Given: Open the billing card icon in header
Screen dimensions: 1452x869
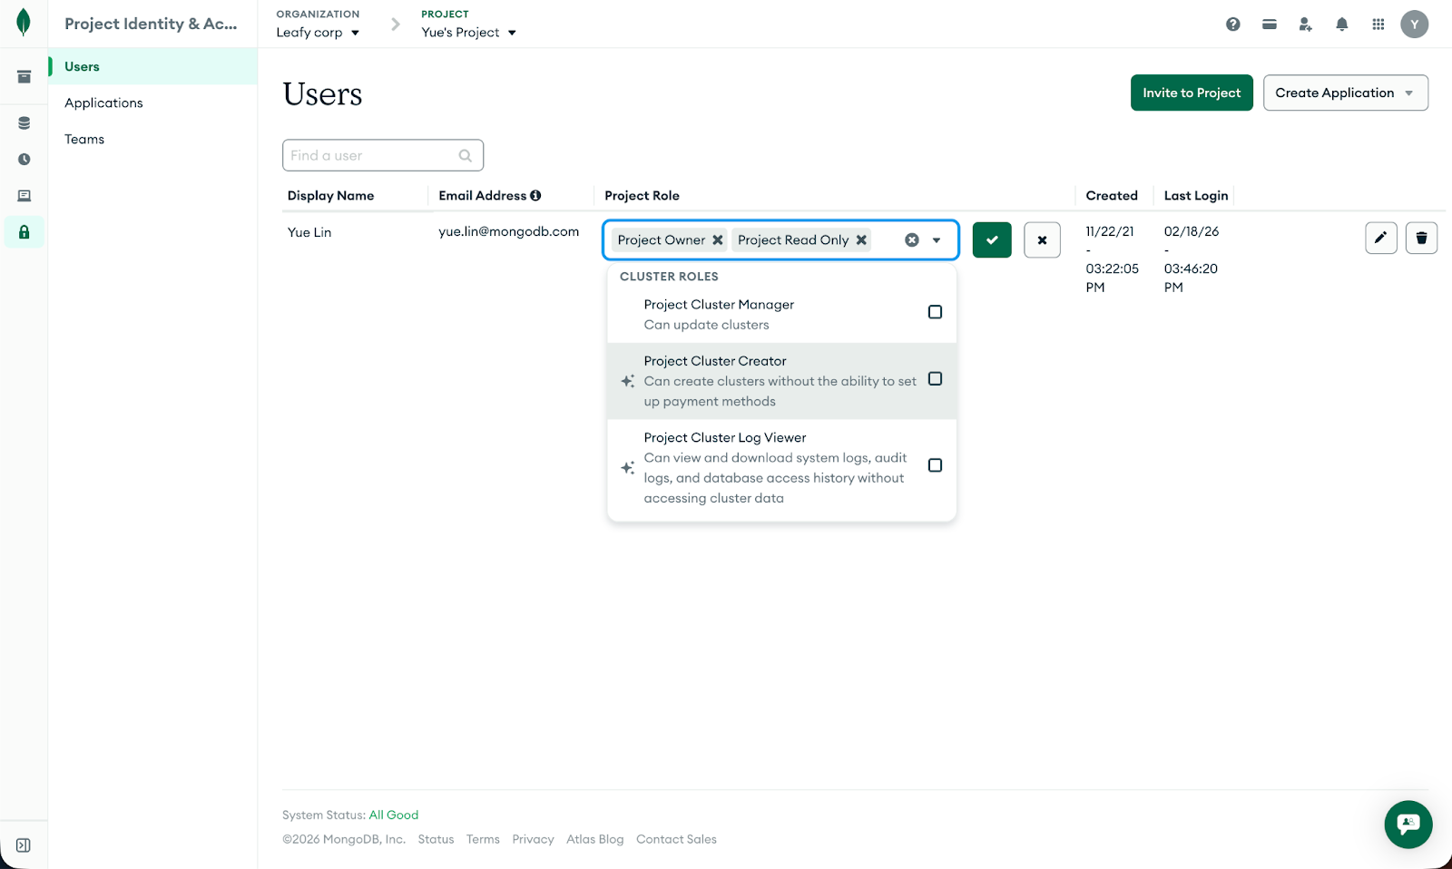Looking at the screenshot, I should point(1269,24).
